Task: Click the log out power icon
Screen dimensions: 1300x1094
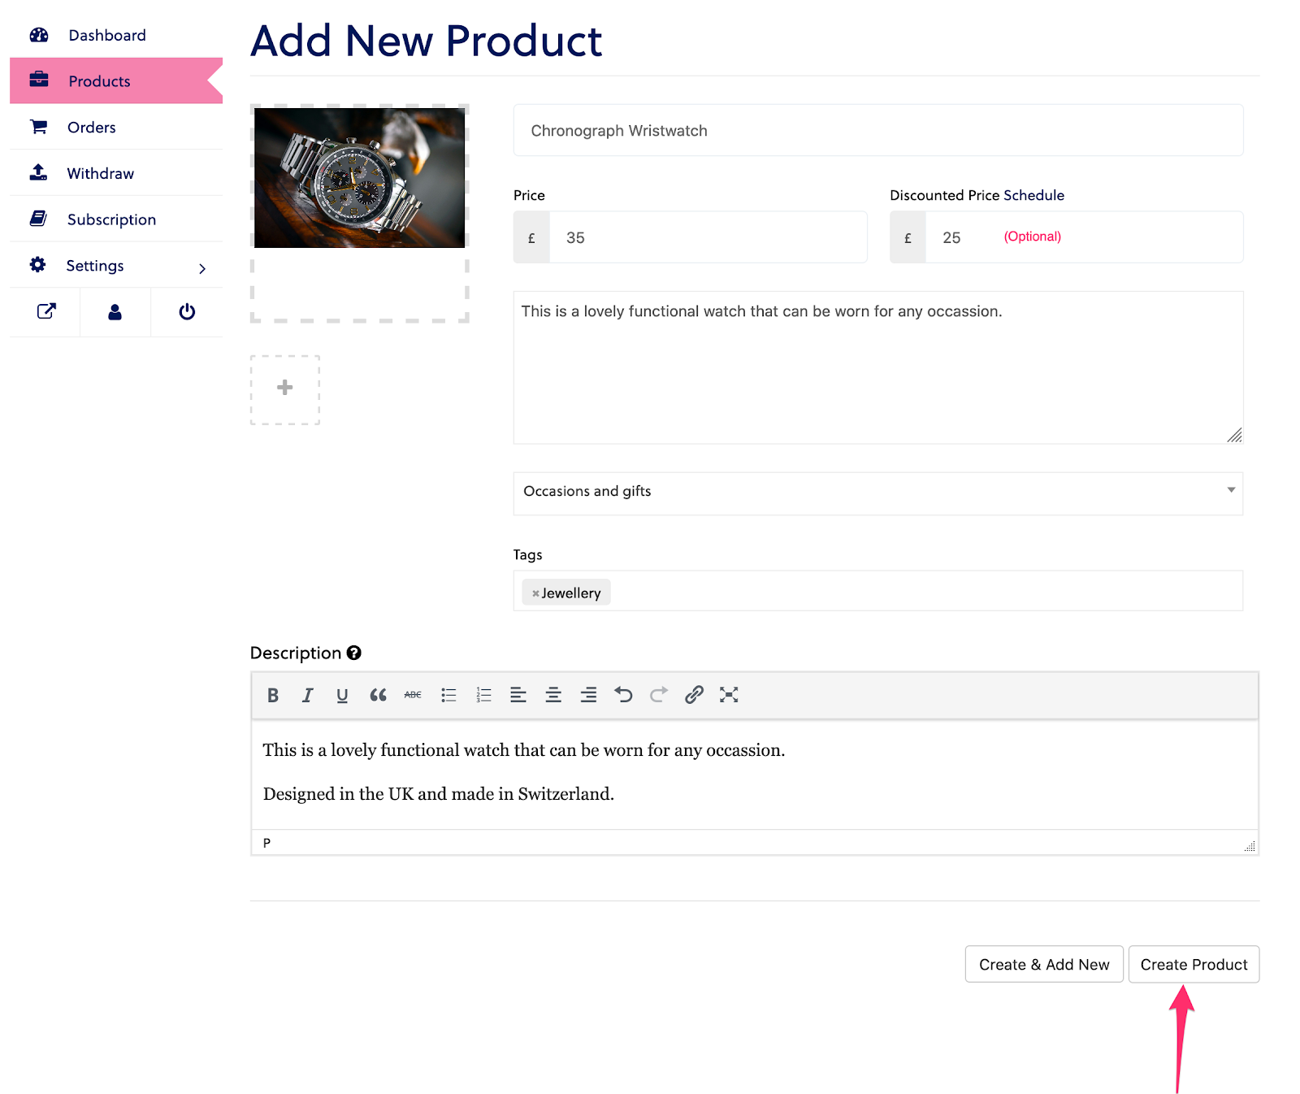Action: [187, 311]
